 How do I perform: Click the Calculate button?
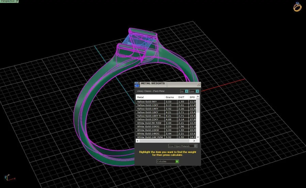point(168,161)
